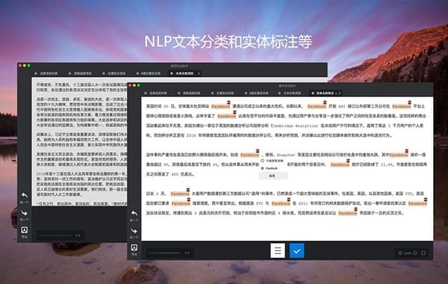448x284 pixels.
Task: Select the highlighted Facebook entity after 全球最大社交网站
Action: pyautogui.click(x=220, y=106)
